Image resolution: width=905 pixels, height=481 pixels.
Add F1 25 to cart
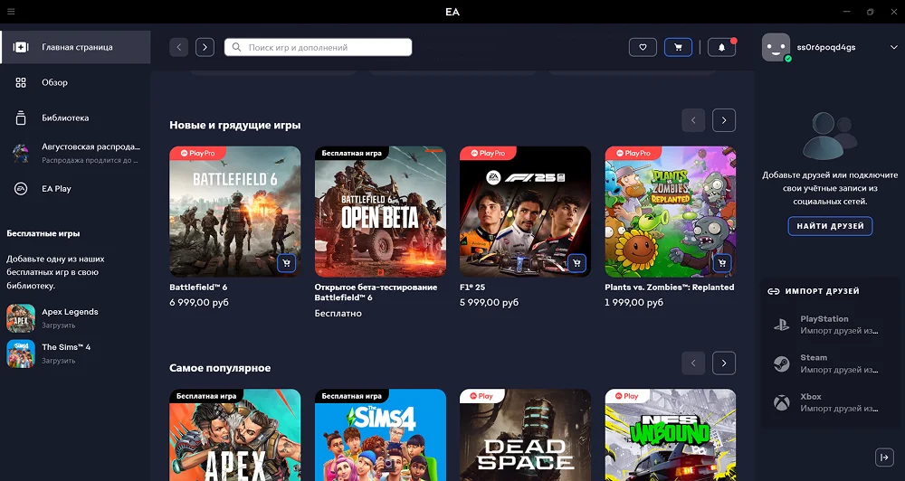[x=577, y=264]
